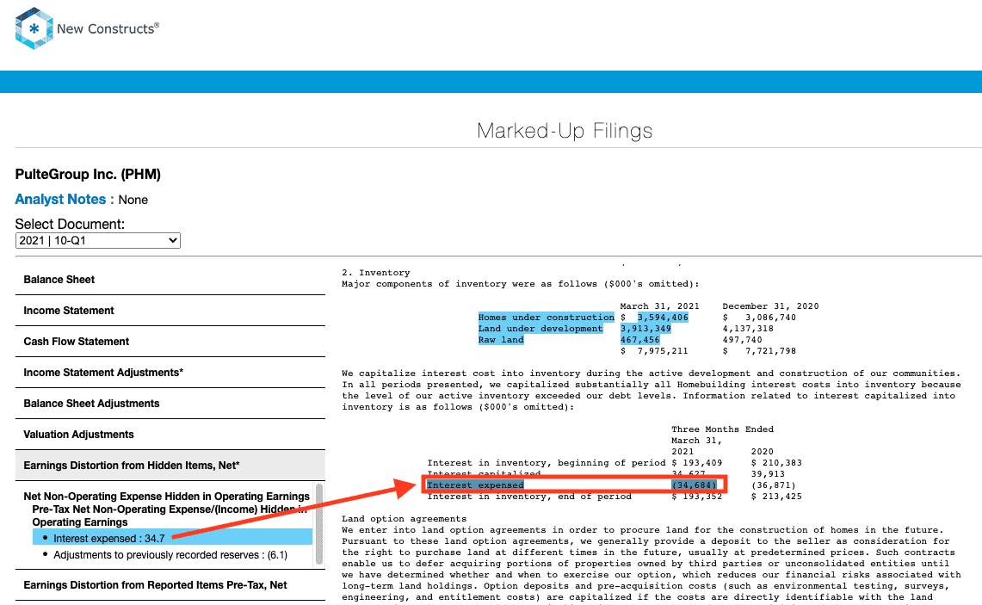Open the Balance Sheet section
The image size is (982, 605).
[x=170, y=280]
